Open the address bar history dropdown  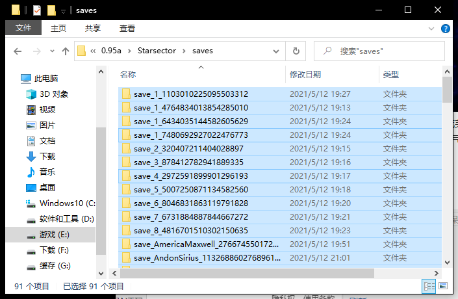point(275,51)
